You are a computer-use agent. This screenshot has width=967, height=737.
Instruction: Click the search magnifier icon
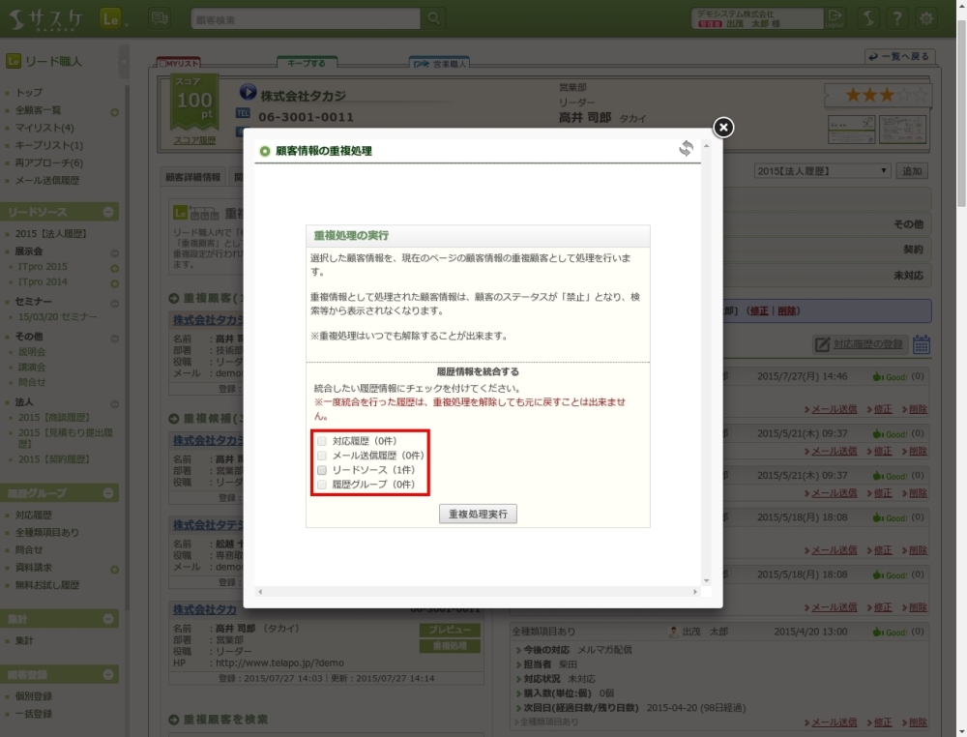(x=434, y=18)
